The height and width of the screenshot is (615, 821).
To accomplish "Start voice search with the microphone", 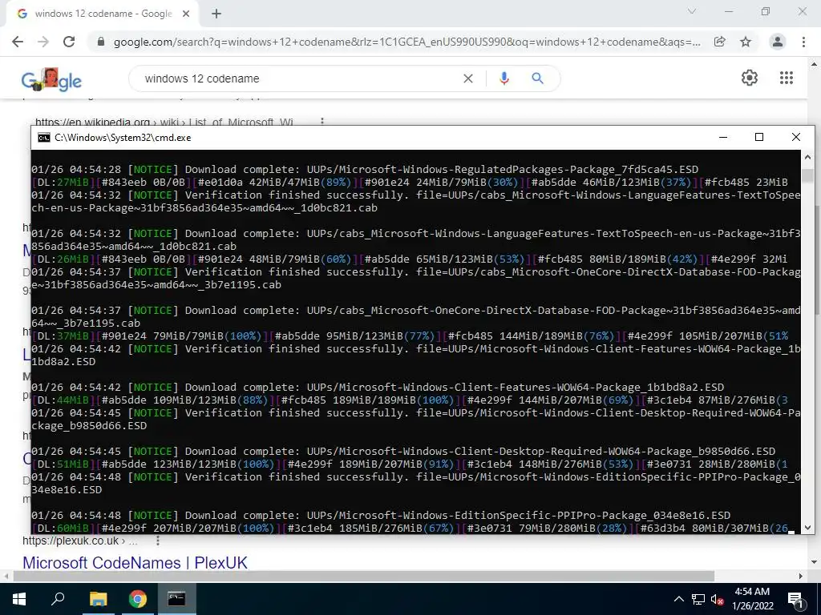I will [504, 78].
